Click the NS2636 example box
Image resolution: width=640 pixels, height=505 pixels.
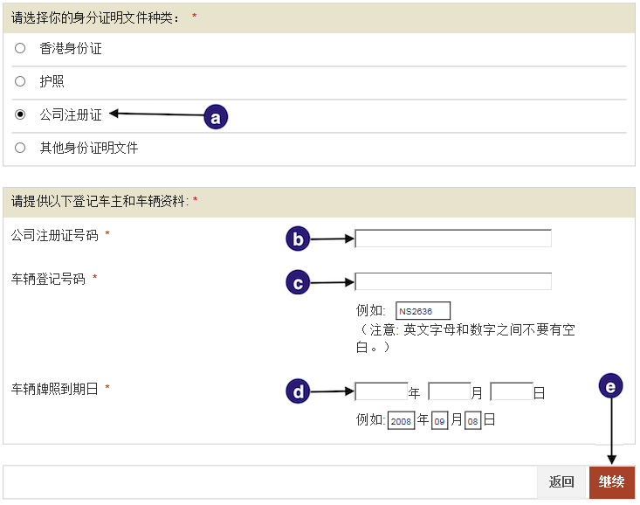(423, 311)
